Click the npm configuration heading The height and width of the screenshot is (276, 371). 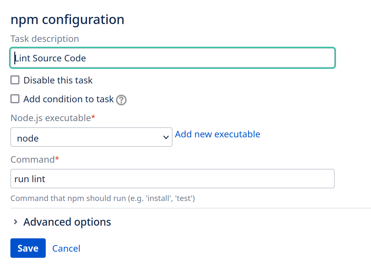[67, 19]
